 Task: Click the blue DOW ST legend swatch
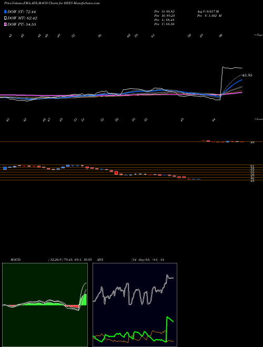pos(6,12)
